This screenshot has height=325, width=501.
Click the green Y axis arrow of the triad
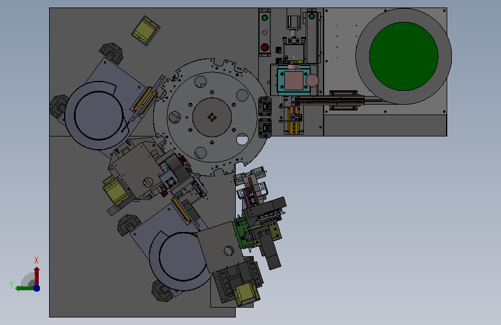click(x=24, y=288)
